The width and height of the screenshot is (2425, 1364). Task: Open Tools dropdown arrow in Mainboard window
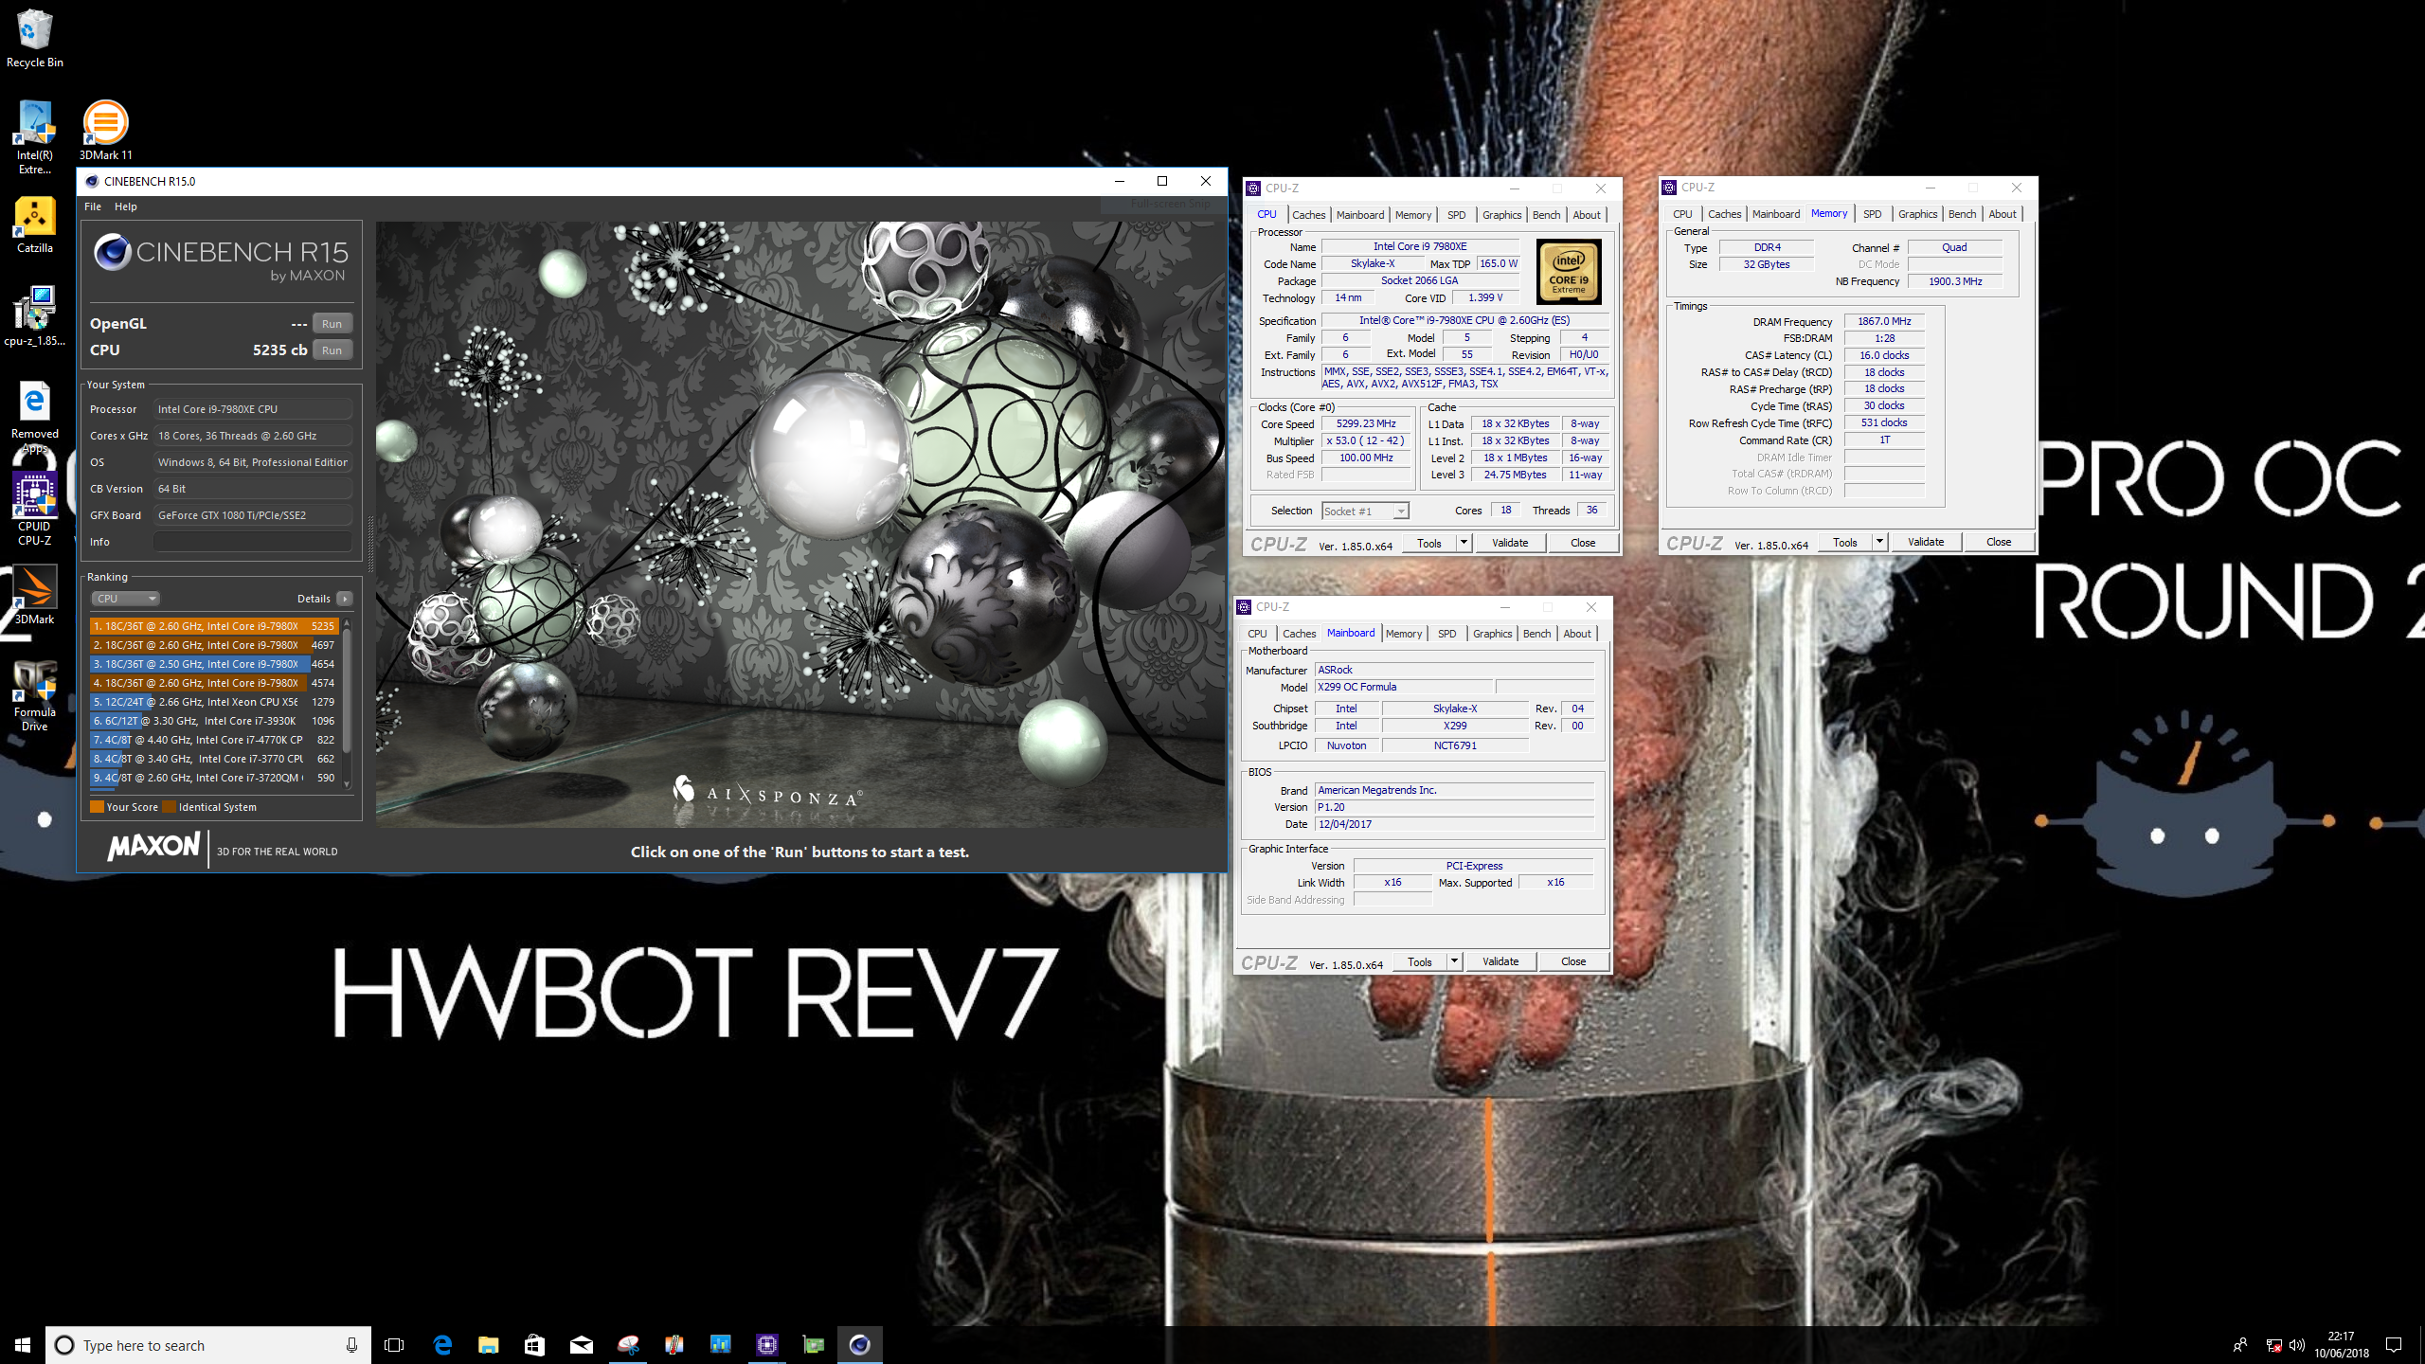tap(1454, 961)
